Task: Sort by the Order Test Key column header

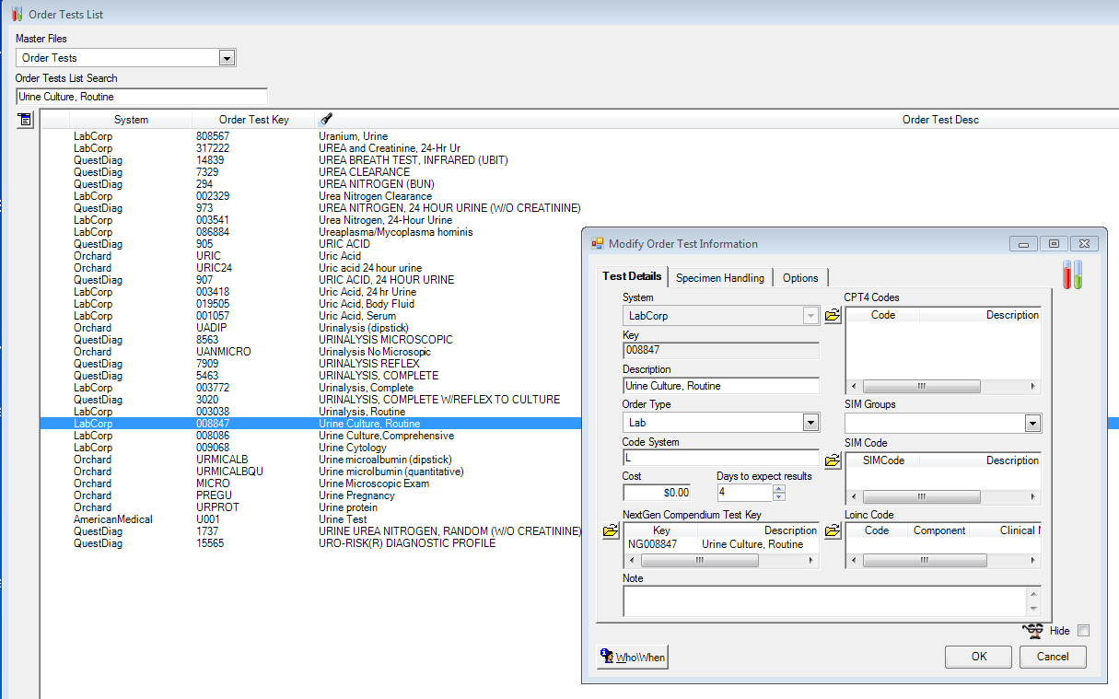Action: 253,120
